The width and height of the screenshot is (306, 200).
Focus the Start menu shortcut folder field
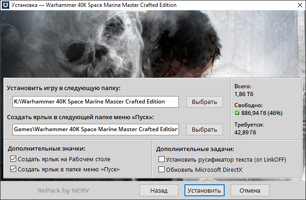[x=95, y=129]
